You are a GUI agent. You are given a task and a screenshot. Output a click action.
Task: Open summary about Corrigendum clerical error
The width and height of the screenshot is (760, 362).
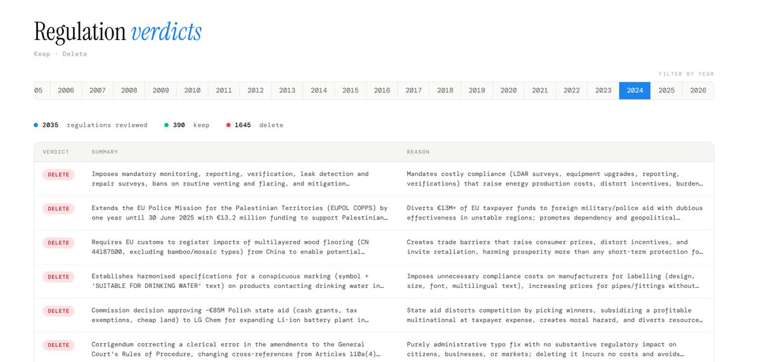coord(236,349)
